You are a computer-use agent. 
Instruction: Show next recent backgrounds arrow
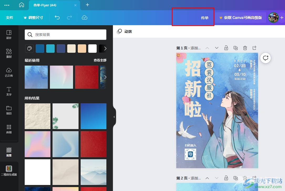click(105, 77)
